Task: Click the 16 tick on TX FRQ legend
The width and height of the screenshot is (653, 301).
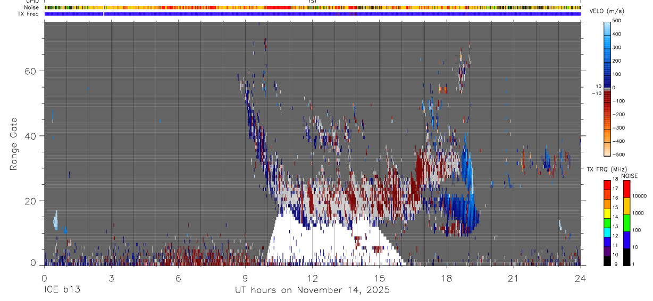Action: coord(615,198)
